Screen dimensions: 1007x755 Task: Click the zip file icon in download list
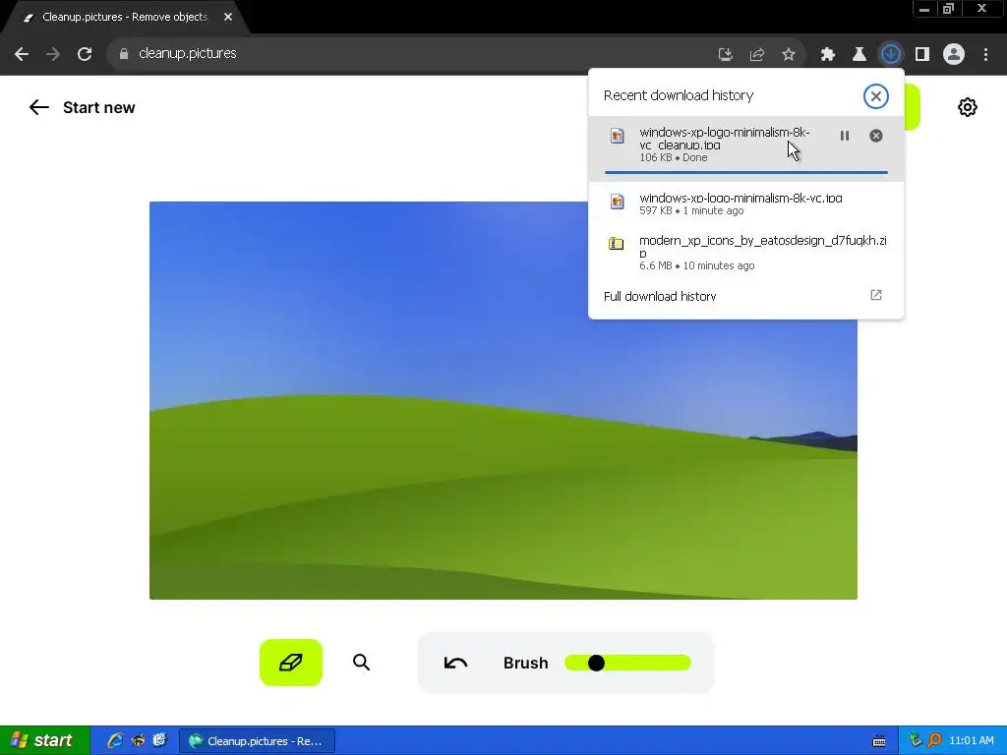pos(617,244)
